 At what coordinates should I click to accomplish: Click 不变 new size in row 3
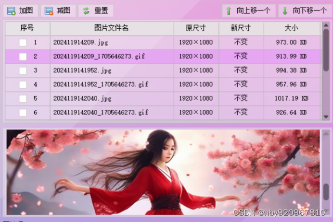click(241, 70)
